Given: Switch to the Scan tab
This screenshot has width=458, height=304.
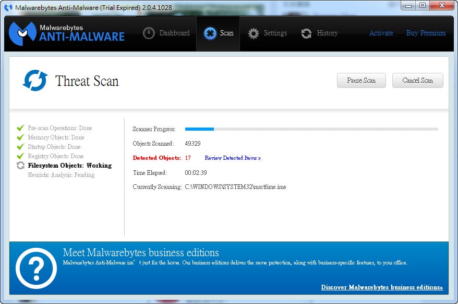Looking at the screenshot, I should (218, 33).
